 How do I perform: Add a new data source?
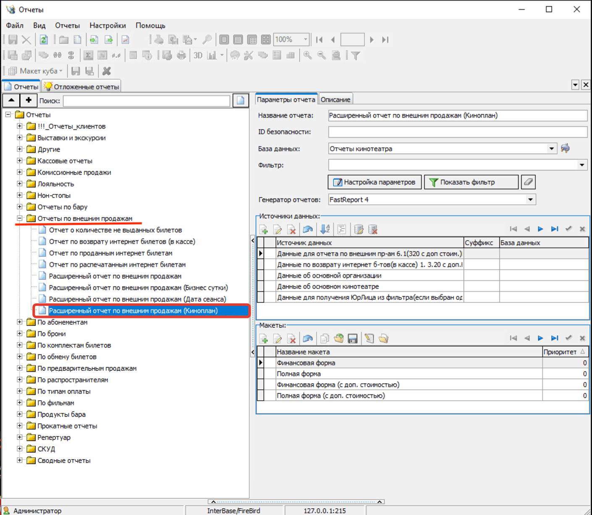264,229
